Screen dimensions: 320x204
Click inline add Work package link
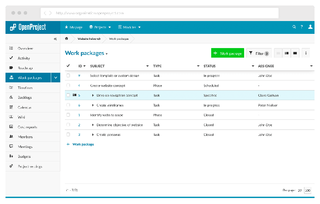[x=80, y=144]
